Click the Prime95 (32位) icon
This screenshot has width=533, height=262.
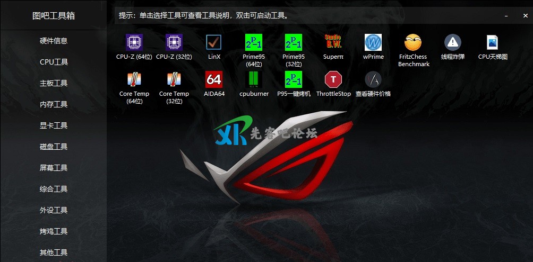pos(294,42)
